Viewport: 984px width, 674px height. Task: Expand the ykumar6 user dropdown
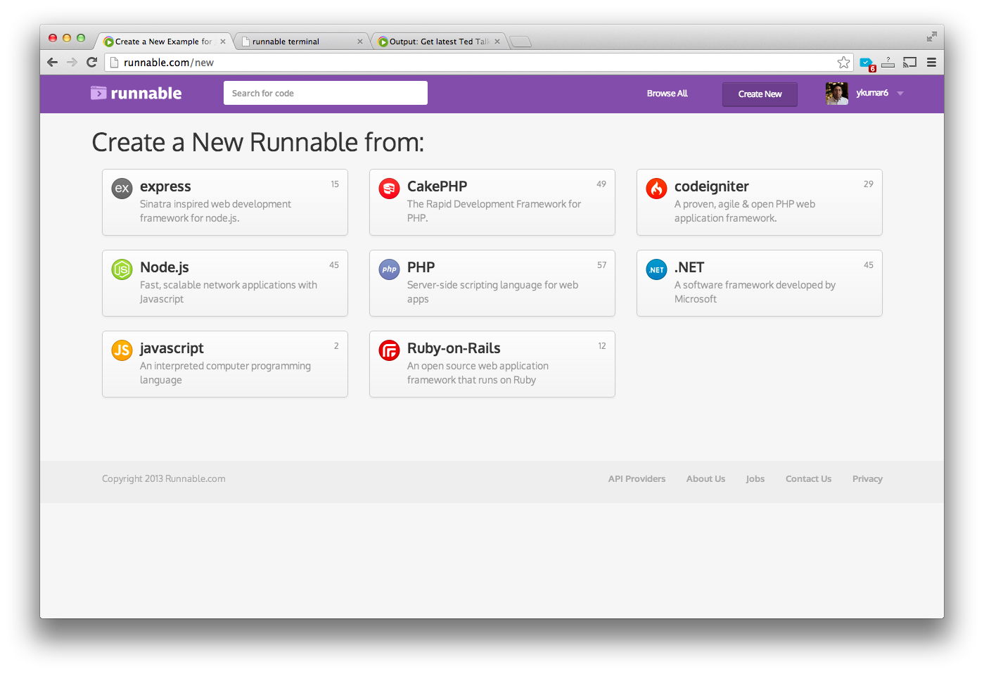point(900,94)
